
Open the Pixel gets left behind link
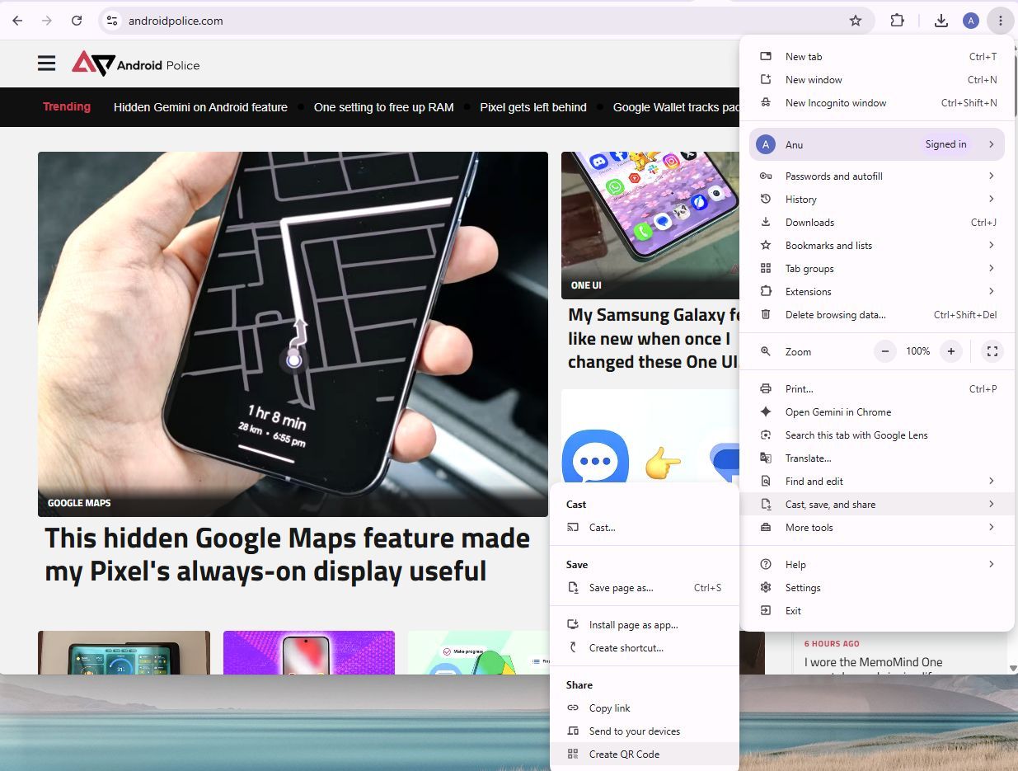click(533, 107)
